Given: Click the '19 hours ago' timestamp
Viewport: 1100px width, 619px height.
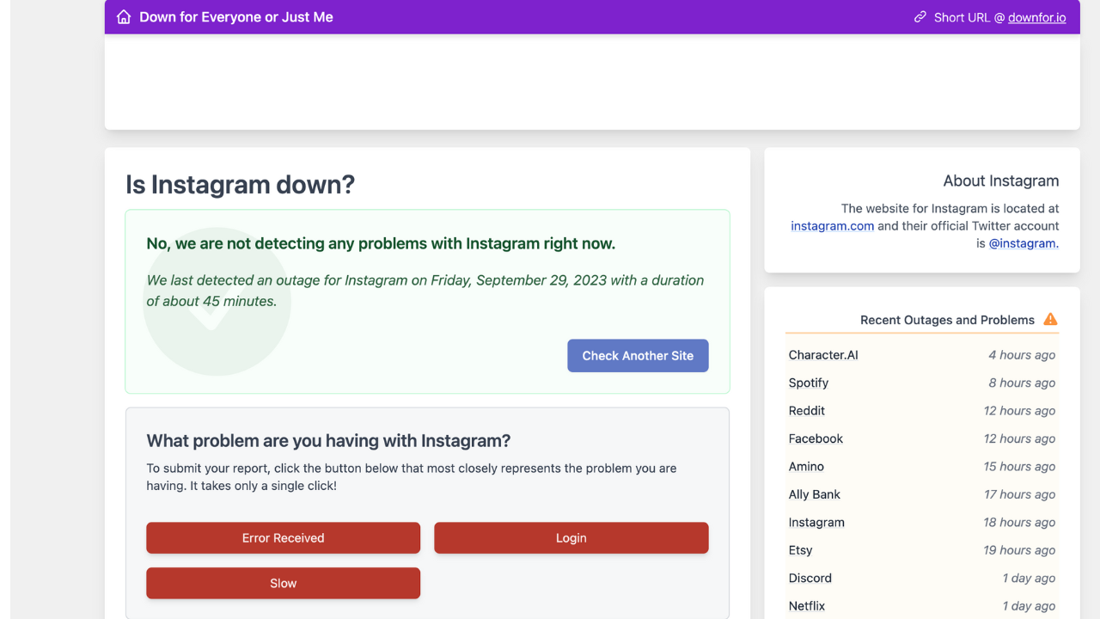Looking at the screenshot, I should tap(1019, 550).
